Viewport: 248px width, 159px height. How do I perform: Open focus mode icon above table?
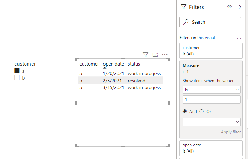click(x=155, y=55)
